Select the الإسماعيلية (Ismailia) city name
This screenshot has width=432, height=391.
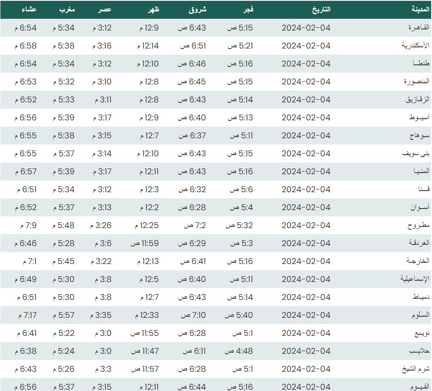pyautogui.click(x=415, y=279)
